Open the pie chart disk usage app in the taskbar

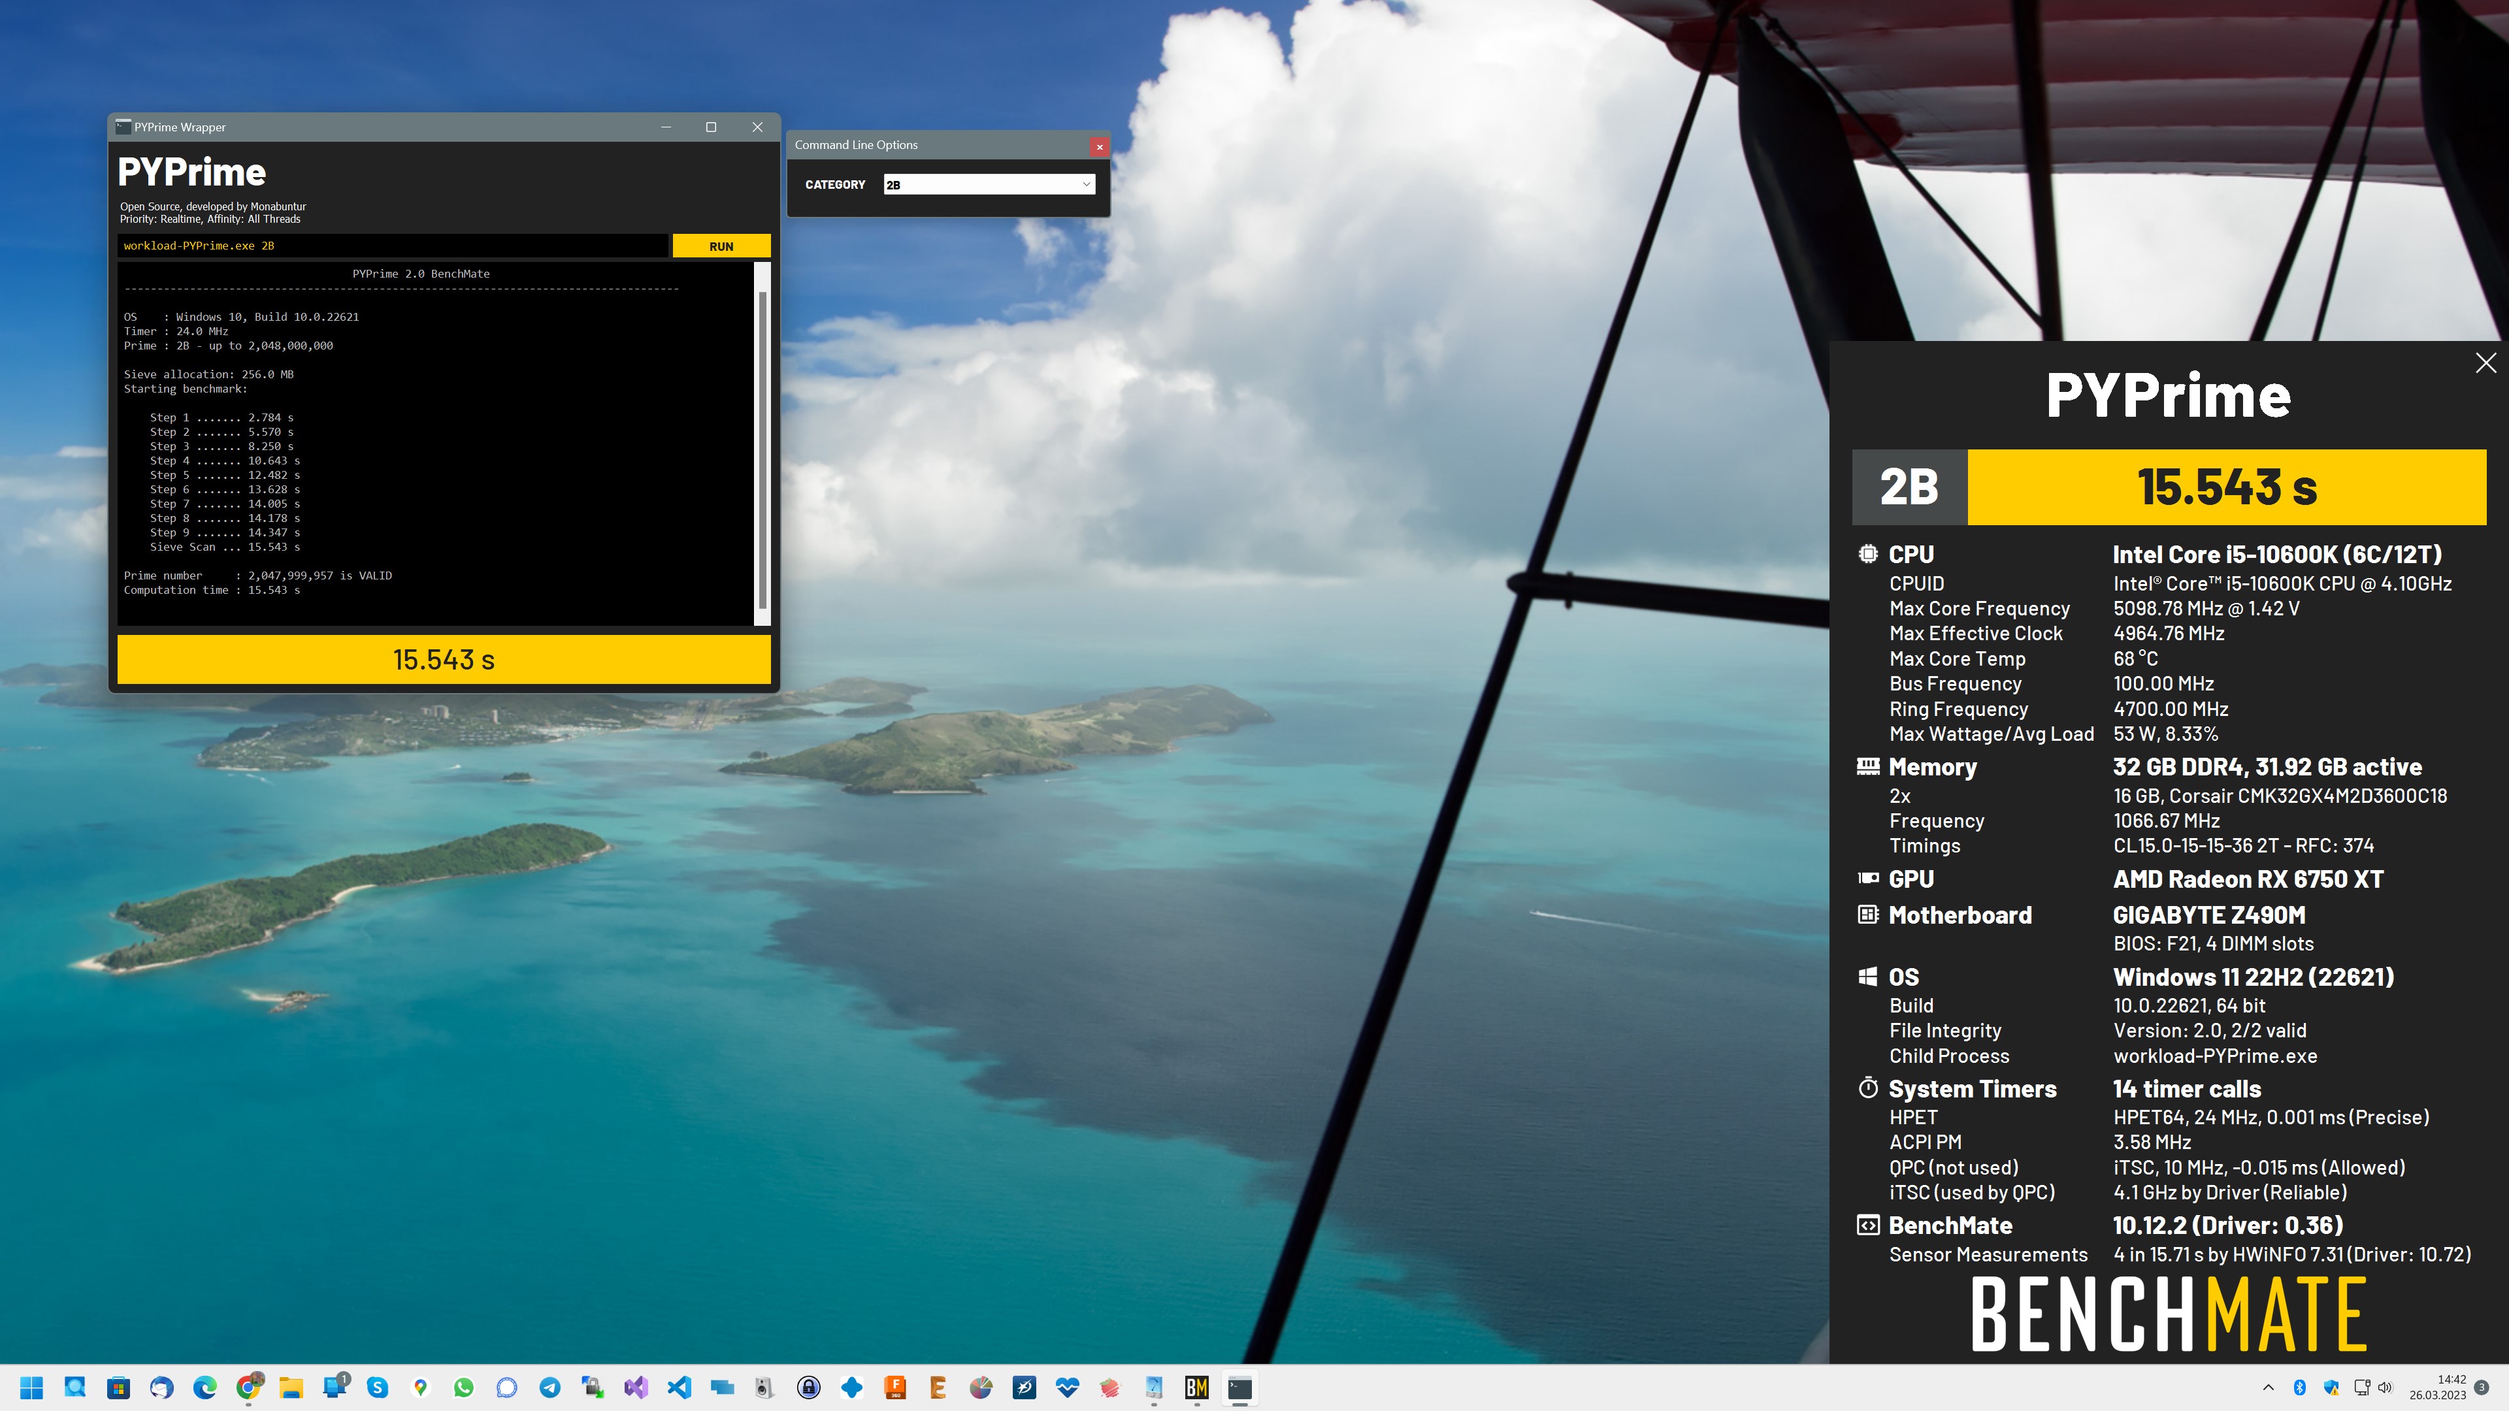point(981,1387)
